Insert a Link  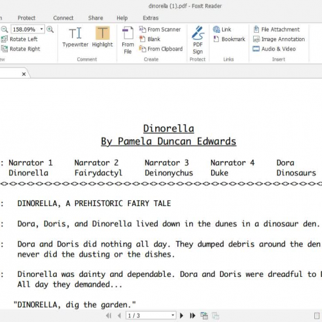pyautogui.click(x=222, y=30)
